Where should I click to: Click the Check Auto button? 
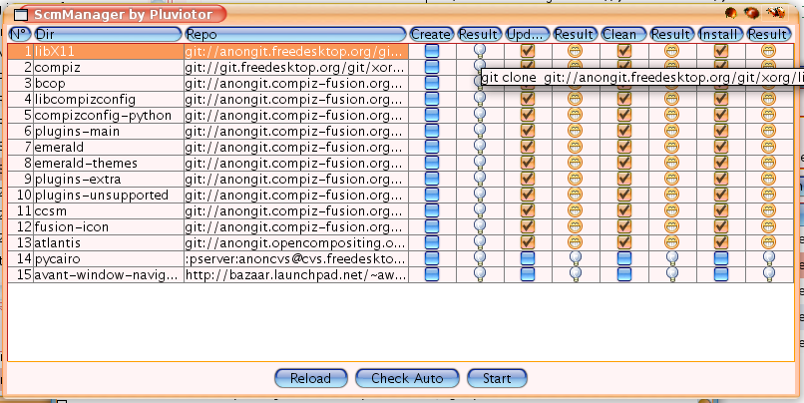coord(407,378)
